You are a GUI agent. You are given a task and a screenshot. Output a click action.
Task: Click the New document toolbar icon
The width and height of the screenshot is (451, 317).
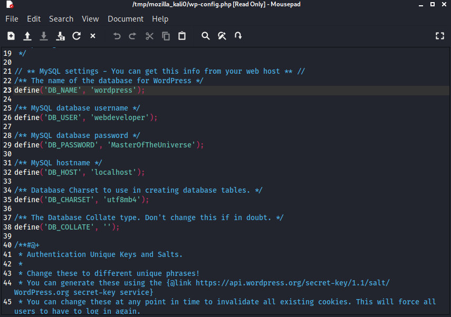pyautogui.click(x=11, y=36)
